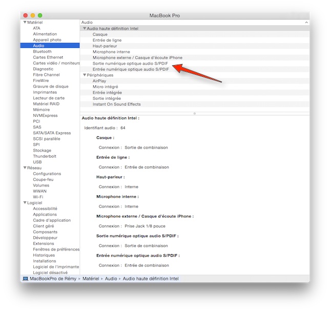The height and width of the screenshot is (312, 330).
Task: Collapse the Réseau section triangle
Action: [x=25, y=168]
